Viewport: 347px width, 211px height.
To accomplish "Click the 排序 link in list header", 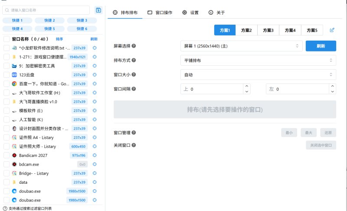I will point(59,39).
